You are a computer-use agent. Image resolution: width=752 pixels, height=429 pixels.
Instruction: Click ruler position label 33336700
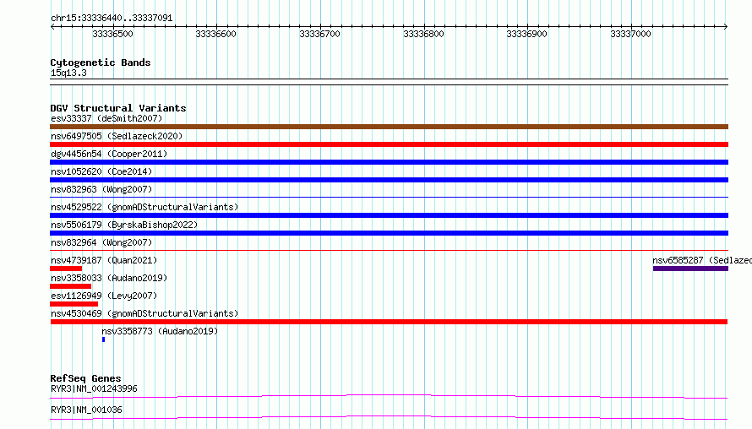pyautogui.click(x=319, y=34)
